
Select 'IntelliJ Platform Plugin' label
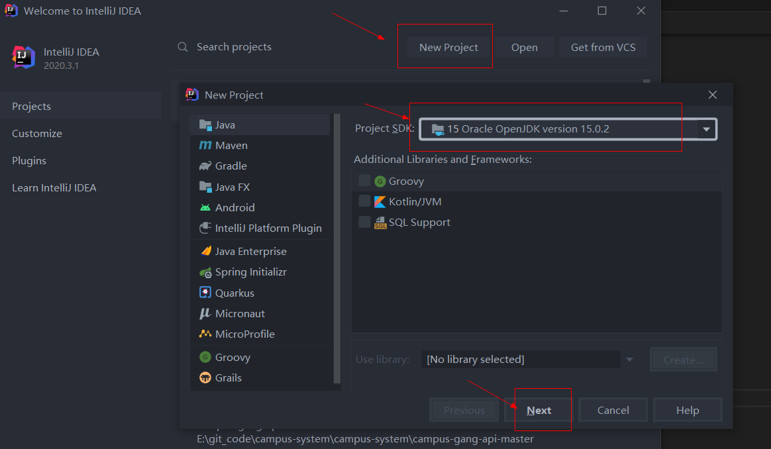coord(268,228)
